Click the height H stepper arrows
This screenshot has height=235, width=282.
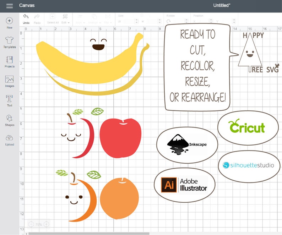159,21
